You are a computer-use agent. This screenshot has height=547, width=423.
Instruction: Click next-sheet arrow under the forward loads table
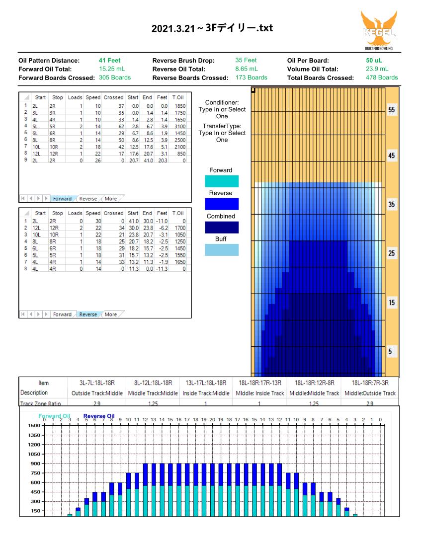(x=38, y=199)
